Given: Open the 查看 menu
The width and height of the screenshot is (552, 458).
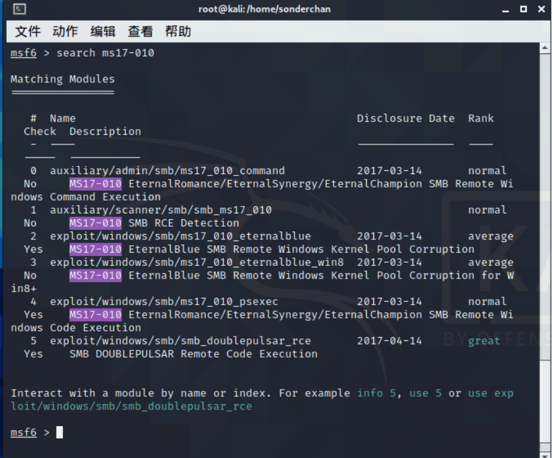Looking at the screenshot, I should 140,31.
